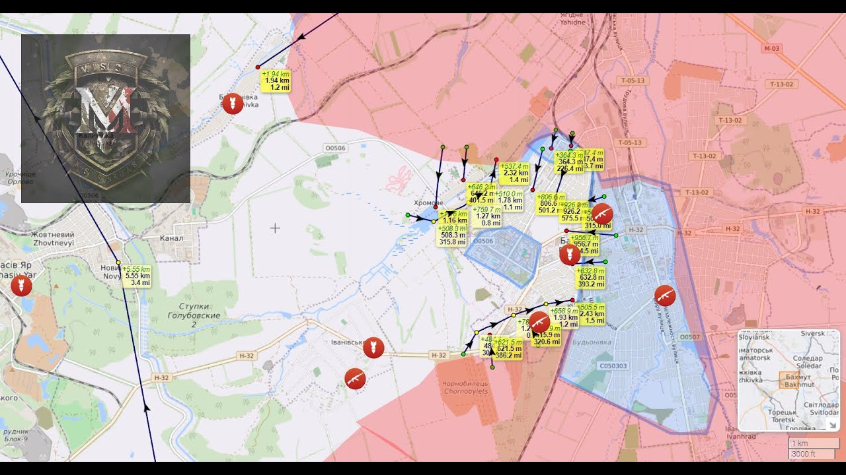This screenshot has width=846, height=475.
Task: Click the M-03 road label
Action: 771,49
